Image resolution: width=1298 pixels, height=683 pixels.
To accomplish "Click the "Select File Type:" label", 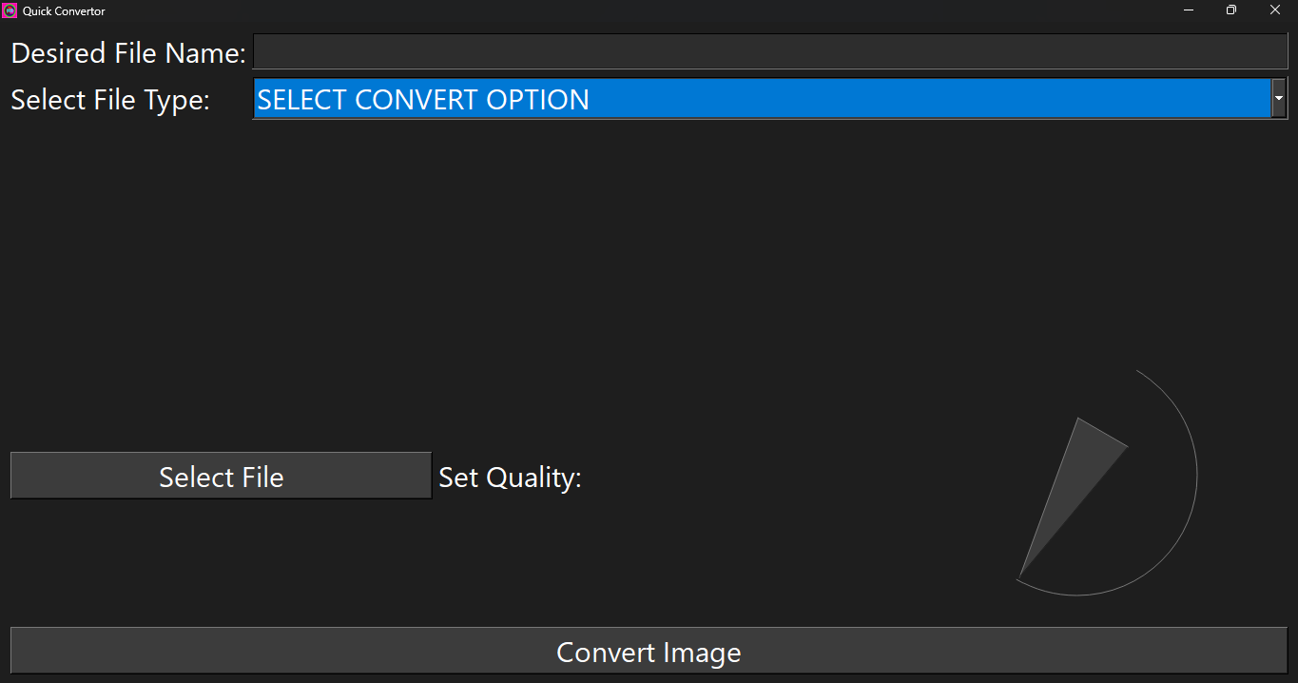I will (x=110, y=100).
